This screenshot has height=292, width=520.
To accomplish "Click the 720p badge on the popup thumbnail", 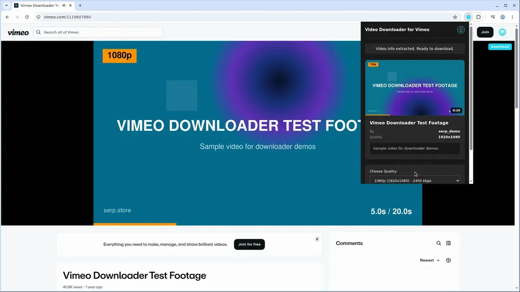I will coord(373,64).
